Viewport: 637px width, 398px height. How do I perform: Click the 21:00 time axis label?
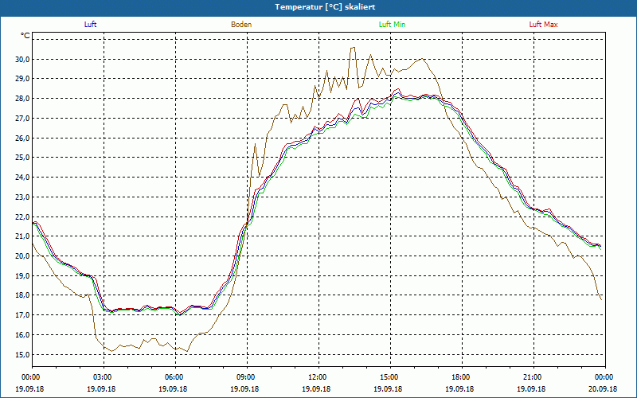click(533, 377)
